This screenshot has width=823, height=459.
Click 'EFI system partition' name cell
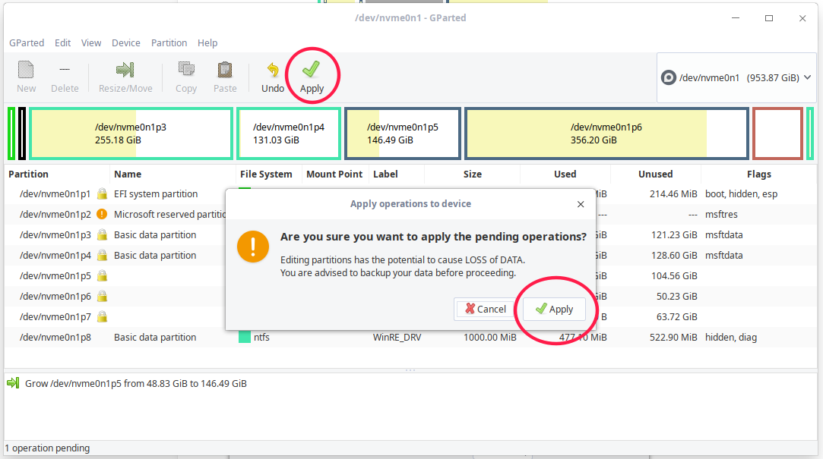tap(156, 194)
